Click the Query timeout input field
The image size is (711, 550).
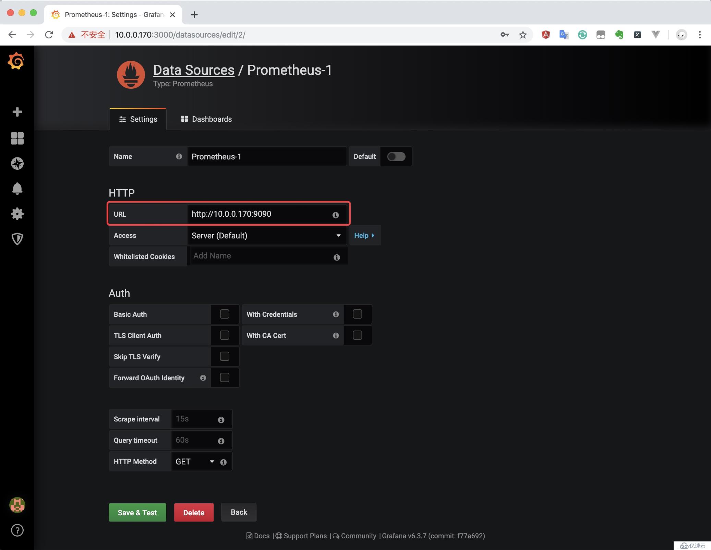click(x=202, y=440)
